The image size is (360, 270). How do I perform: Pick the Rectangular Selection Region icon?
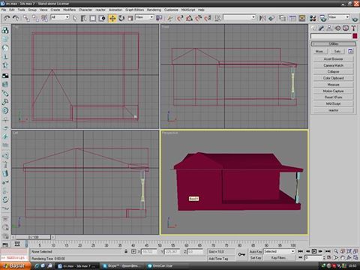click(x=93, y=18)
